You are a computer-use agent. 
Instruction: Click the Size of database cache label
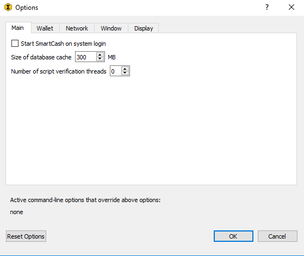tap(41, 57)
